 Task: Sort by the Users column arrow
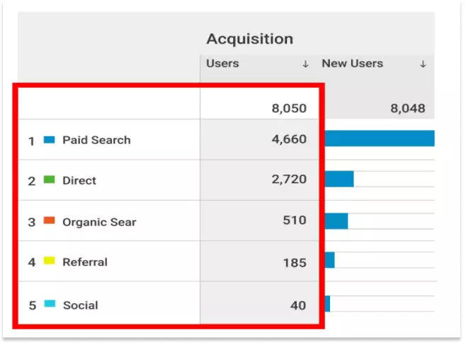[305, 64]
